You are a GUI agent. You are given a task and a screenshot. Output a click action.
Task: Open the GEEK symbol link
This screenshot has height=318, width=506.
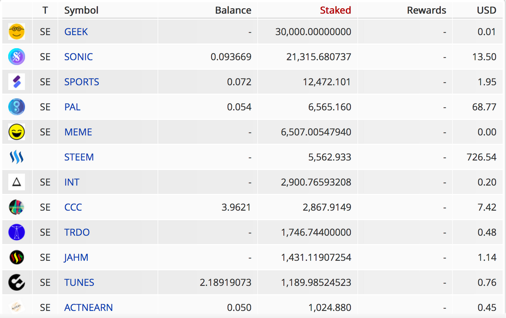click(76, 32)
